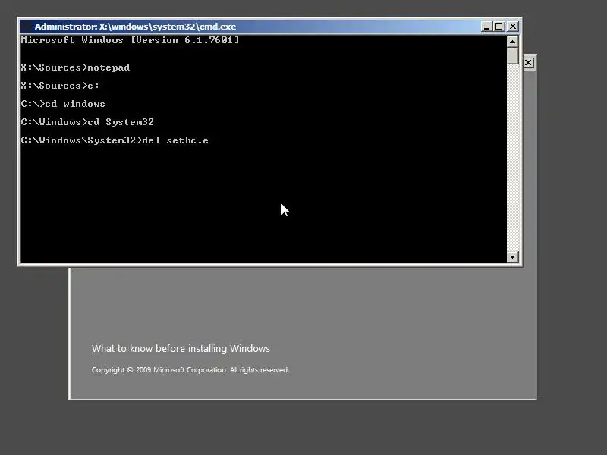This screenshot has width=607, height=455.
Task: Click the 'X:\Sources>notepad' line
Action: (75, 67)
